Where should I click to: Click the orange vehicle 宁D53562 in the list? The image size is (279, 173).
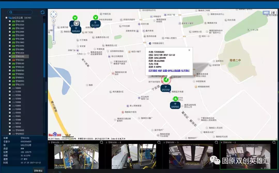coord(20,60)
